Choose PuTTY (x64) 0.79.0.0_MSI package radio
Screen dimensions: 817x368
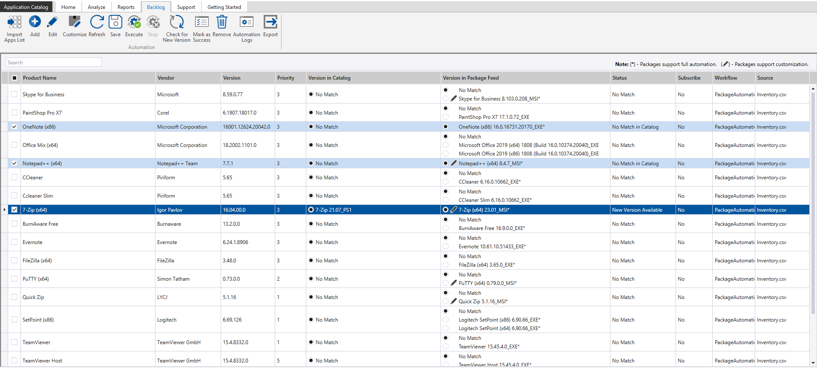[446, 283]
